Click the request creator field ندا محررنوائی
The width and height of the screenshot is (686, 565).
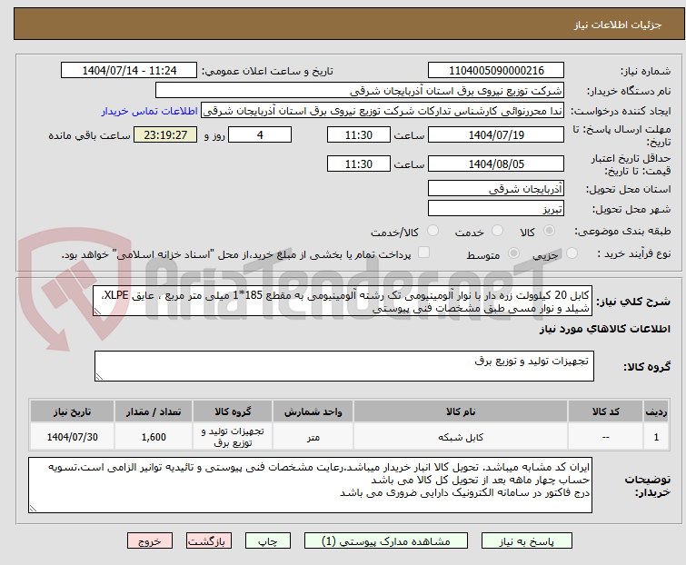(x=383, y=111)
